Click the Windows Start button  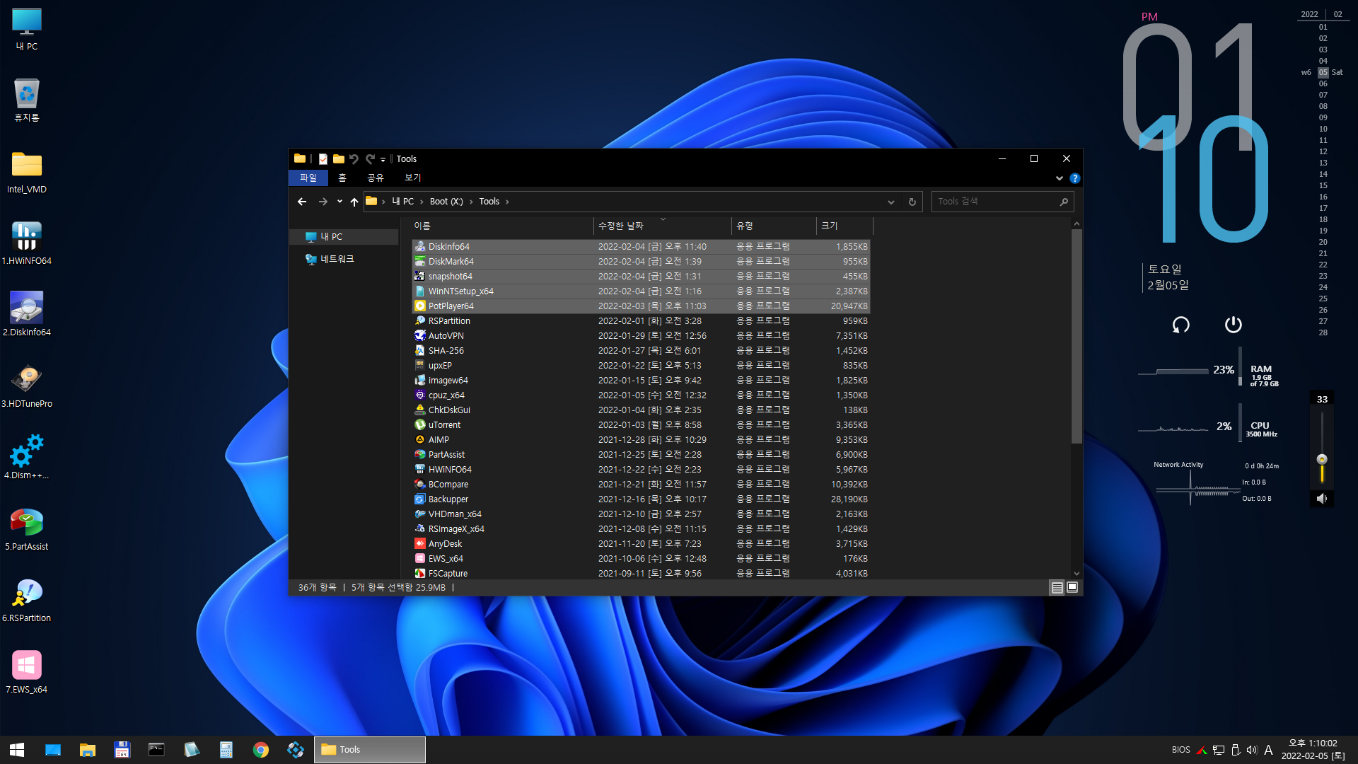(18, 750)
